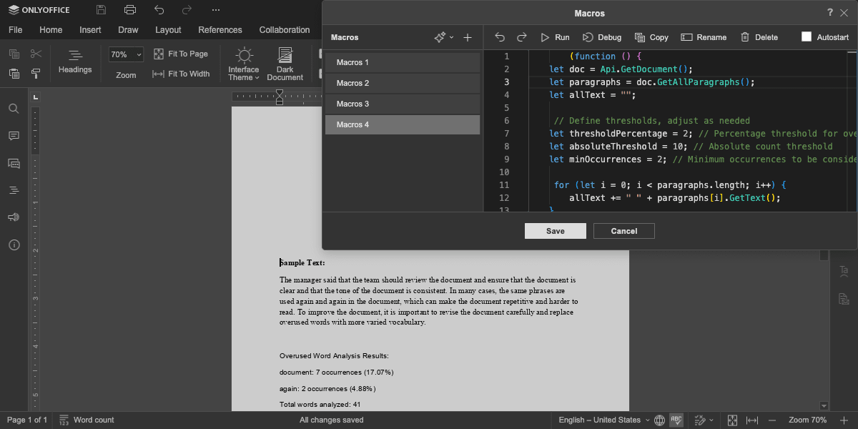858x429 pixels.
Task: Print the document via the printer icon
Action: point(129,10)
